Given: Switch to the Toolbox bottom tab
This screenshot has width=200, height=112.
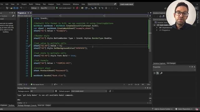Looking at the screenshot, I should coord(11,105).
